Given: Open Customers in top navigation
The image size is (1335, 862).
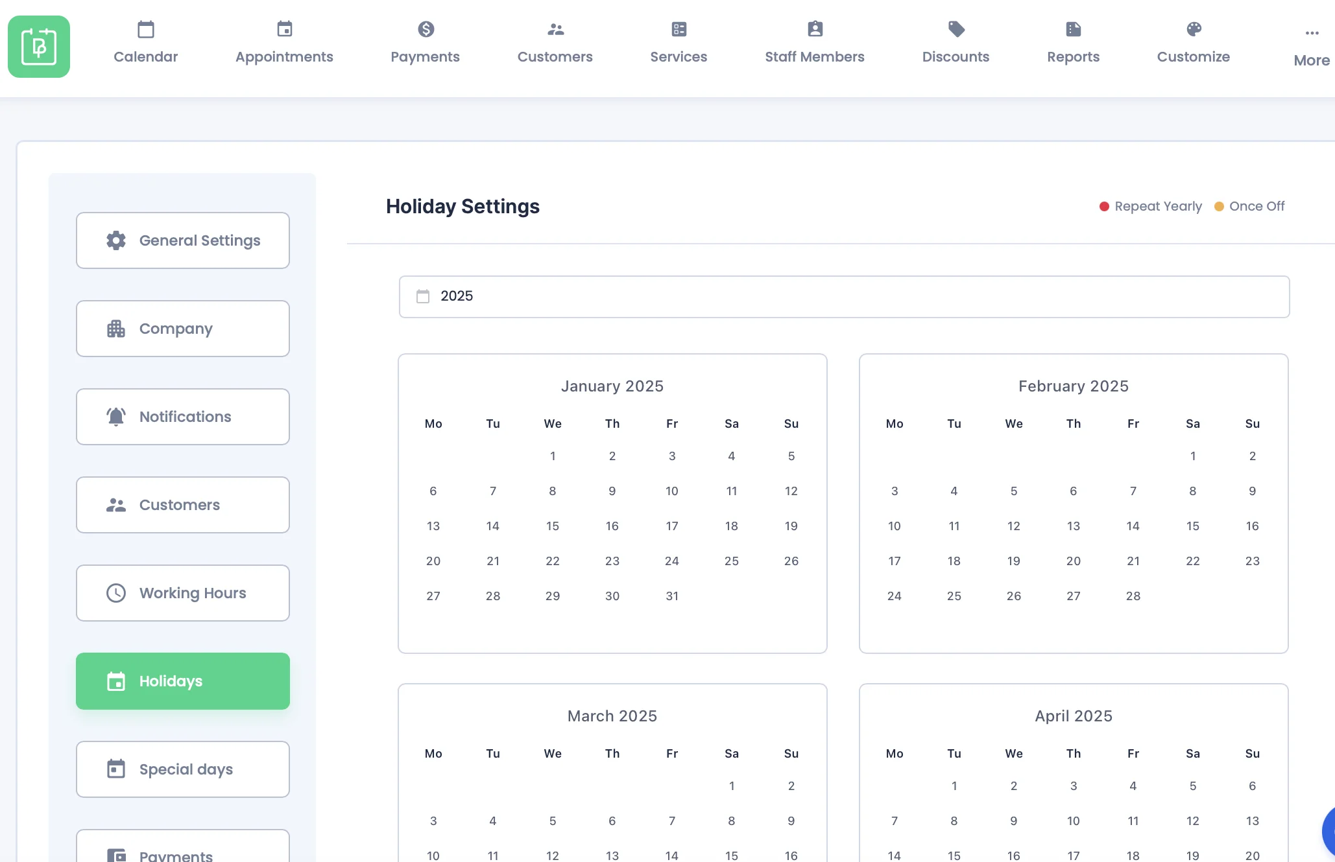Looking at the screenshot, I should [x=555, y=43].
